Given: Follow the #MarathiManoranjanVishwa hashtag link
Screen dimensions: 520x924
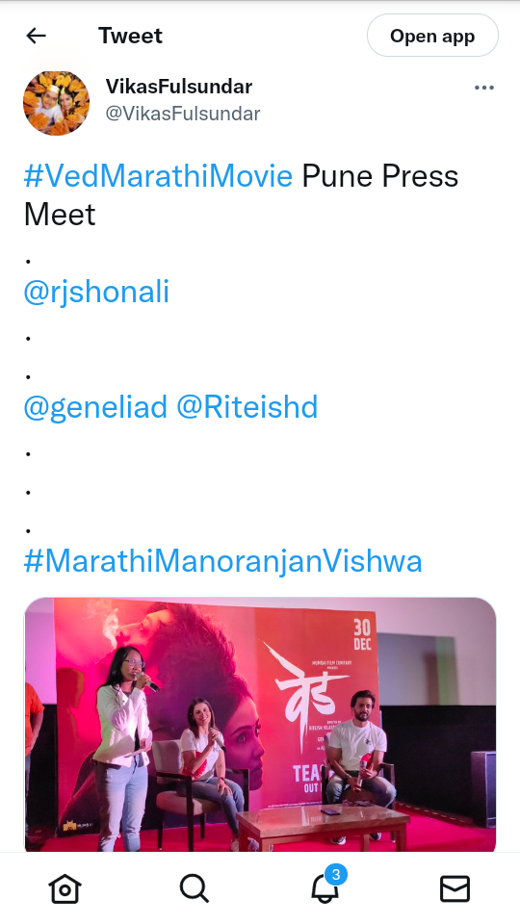Looking at the screenshot, I should coord(222,561).
